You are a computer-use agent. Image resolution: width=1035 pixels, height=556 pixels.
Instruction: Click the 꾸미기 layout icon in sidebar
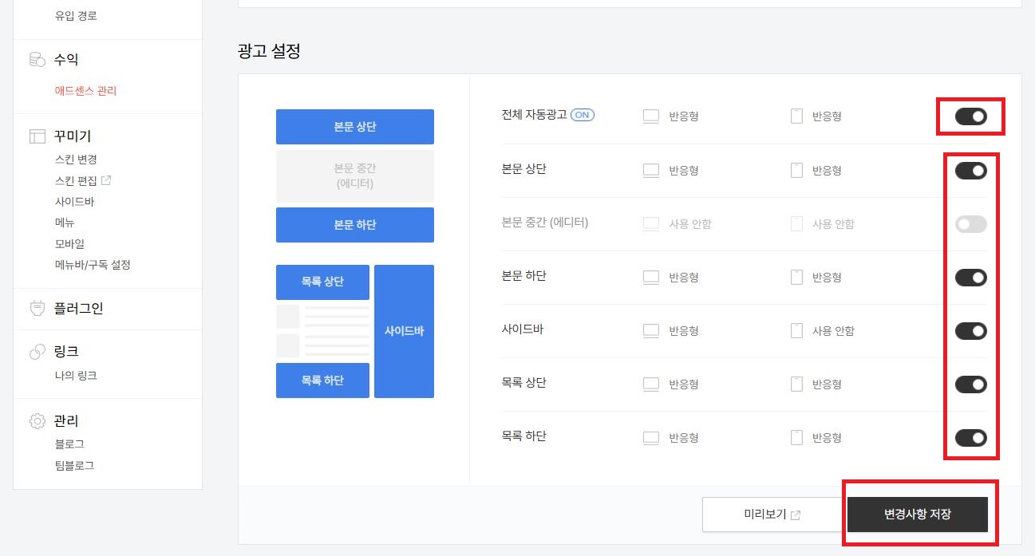tap(37, 136)
